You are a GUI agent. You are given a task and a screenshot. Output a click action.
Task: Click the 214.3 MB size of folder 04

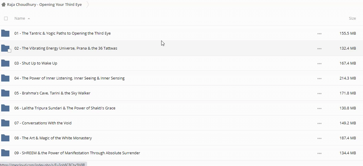[347, 78]
